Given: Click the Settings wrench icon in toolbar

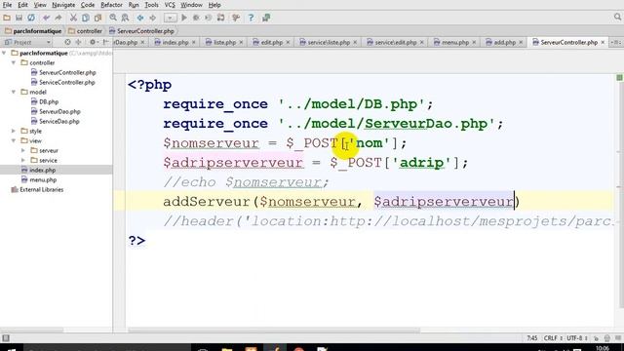Looking at the screenshot, I should coord(236,18).
